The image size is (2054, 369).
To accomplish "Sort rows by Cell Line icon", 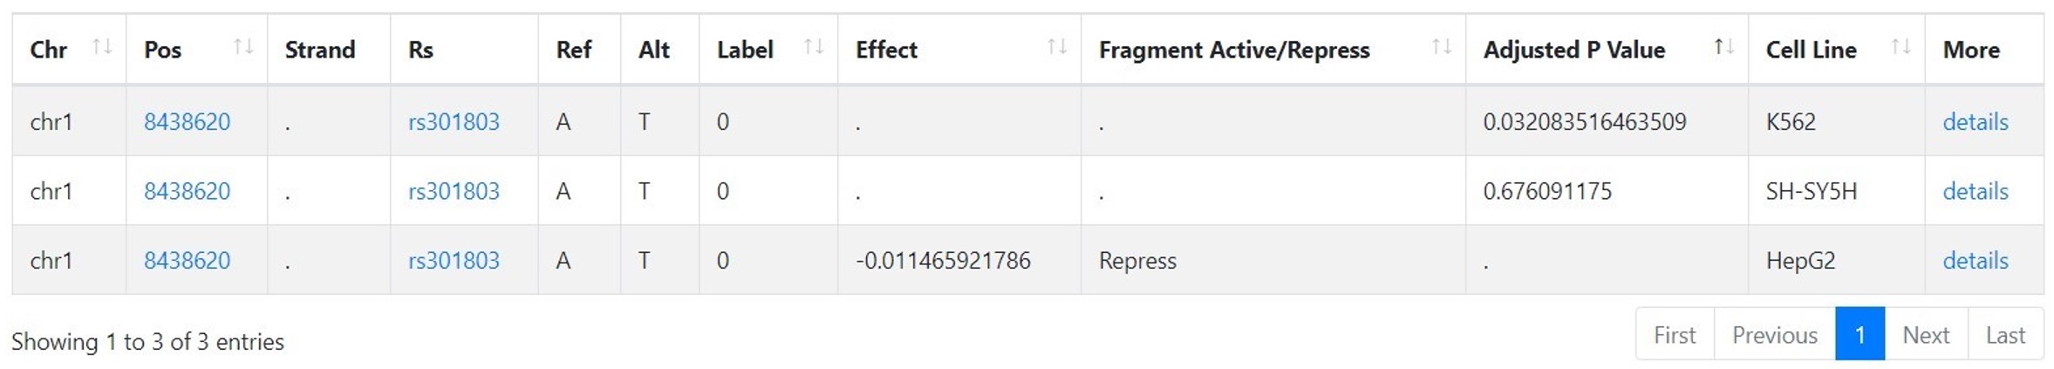I will point(1900,47).
